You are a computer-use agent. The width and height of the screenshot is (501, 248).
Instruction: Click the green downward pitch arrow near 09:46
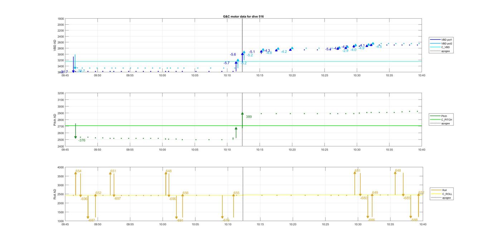click(76, 131)
